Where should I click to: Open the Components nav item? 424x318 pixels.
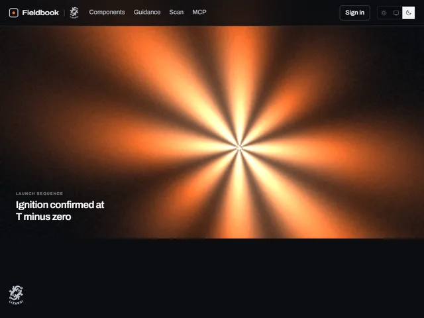(x=107, y=12)
